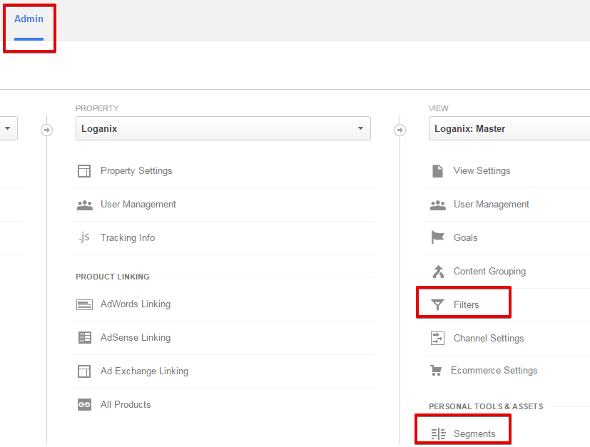Open Content Grouping
The width and height of the screenshot is (590, 447).
click(x=489, y=271)
